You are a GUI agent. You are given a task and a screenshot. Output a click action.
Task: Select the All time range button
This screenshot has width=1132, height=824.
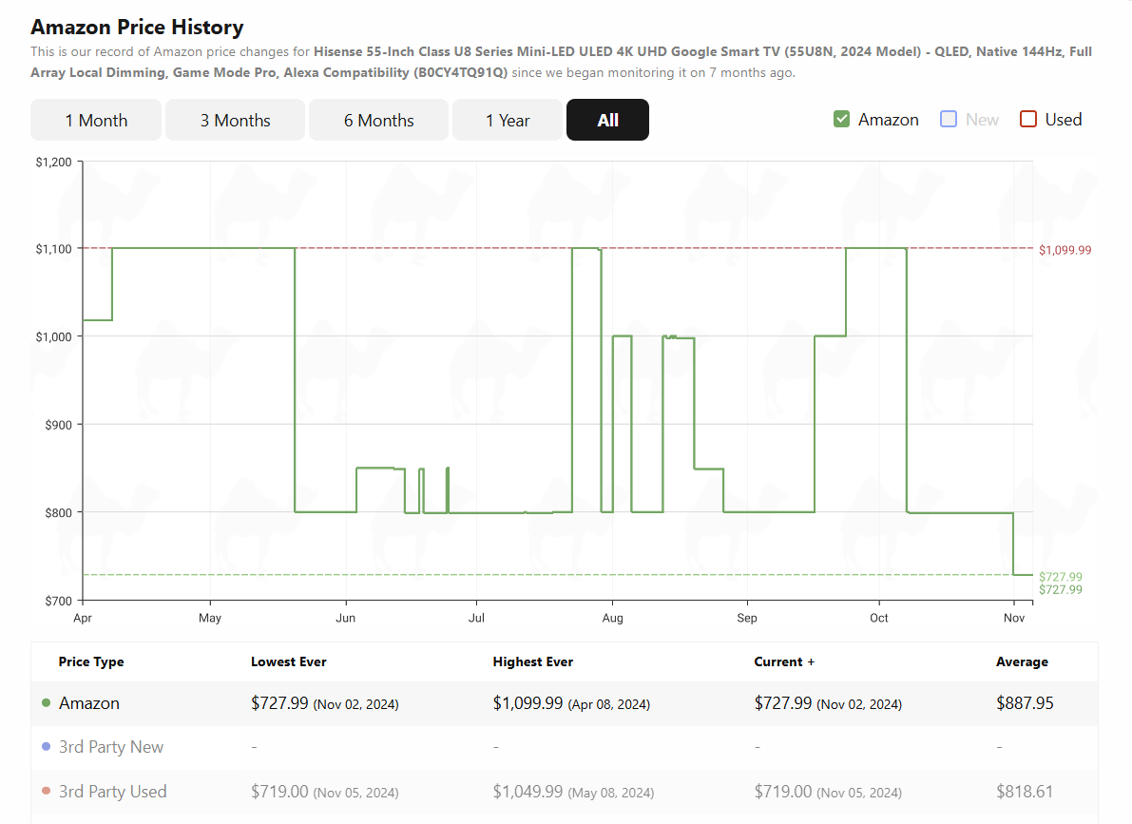607,121
